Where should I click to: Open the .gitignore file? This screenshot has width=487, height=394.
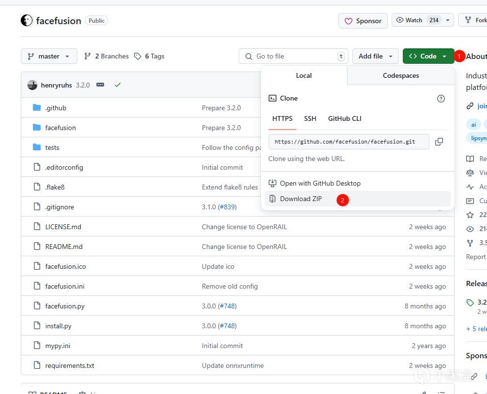tap(60, 207)
